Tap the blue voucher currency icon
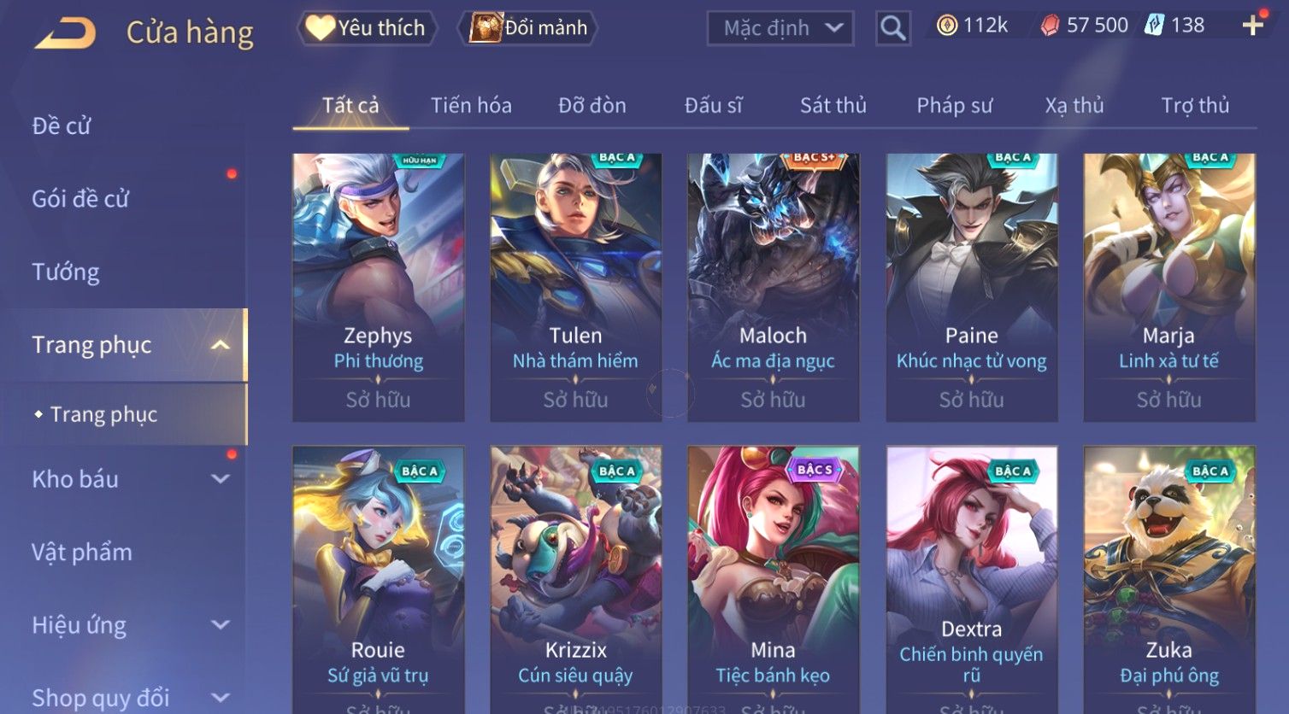1289x714 pixels. [1154, 26]
